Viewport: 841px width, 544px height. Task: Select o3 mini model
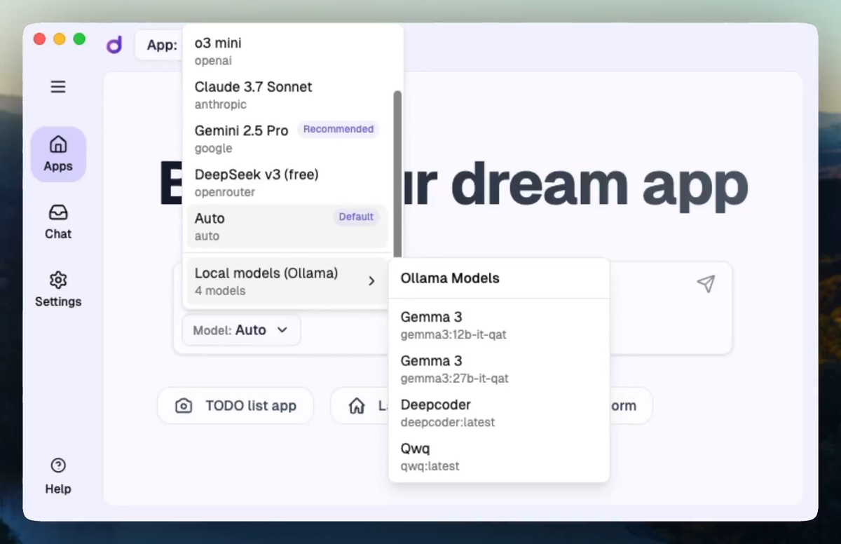pyautogui.click(x=288, y=51)
